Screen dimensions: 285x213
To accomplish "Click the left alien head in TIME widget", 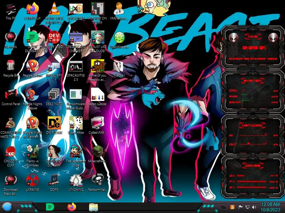I will (x=234, y=37).
